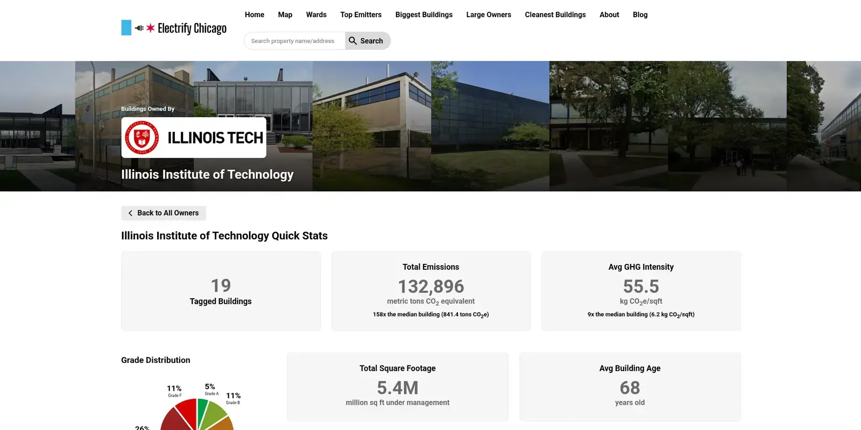The width and height of the screenshot is (861, 430).
Task: Click the Electrify Chicago logo
Action: tap(174, 28)
